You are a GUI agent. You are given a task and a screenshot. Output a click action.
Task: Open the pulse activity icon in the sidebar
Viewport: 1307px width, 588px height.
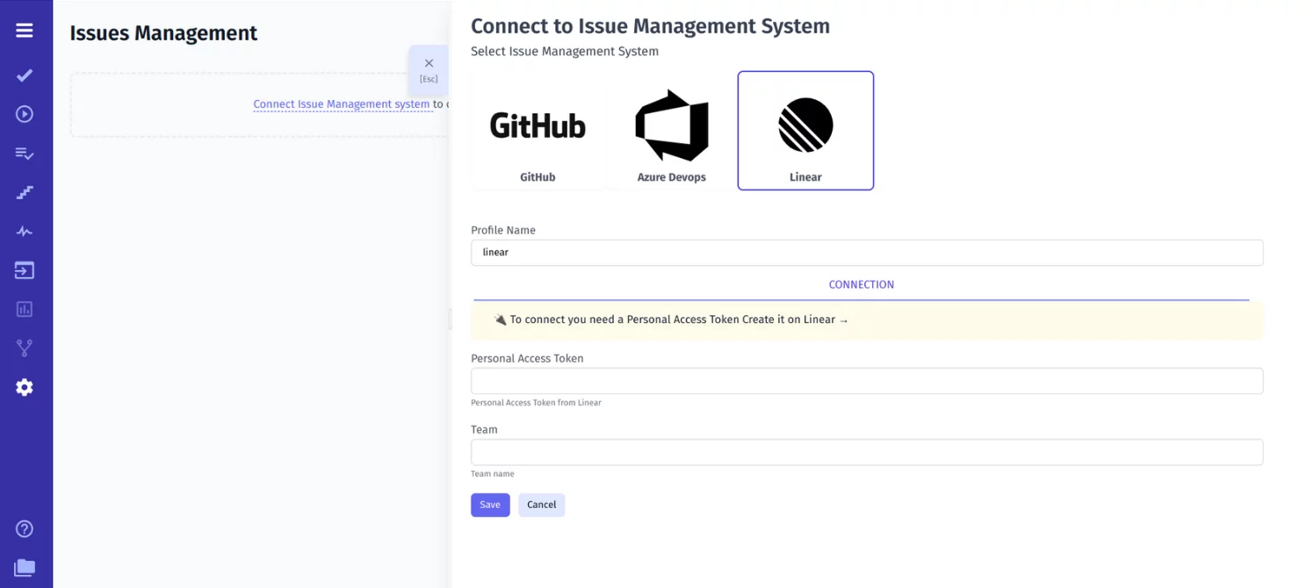click(25, 232)
